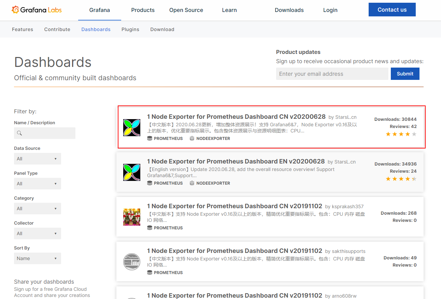Click the sakthisupports dashboard thumbnail icon
Screen dimensions: 441x299
132,261
